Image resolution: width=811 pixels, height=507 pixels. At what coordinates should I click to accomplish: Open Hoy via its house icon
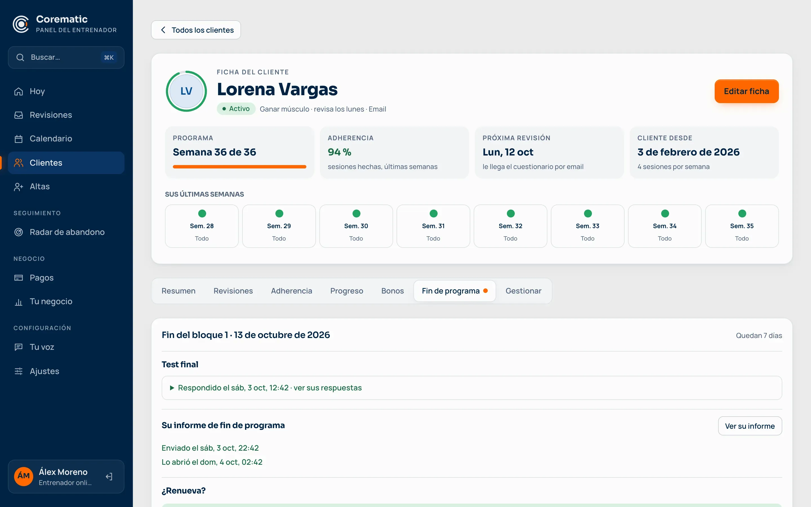click(18, 91)
